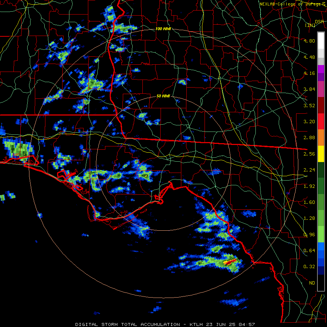Select the ND no-data legend label

point(312,283)
